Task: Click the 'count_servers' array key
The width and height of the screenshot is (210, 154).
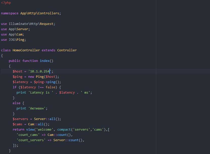Action: click(x=31, y=140)
